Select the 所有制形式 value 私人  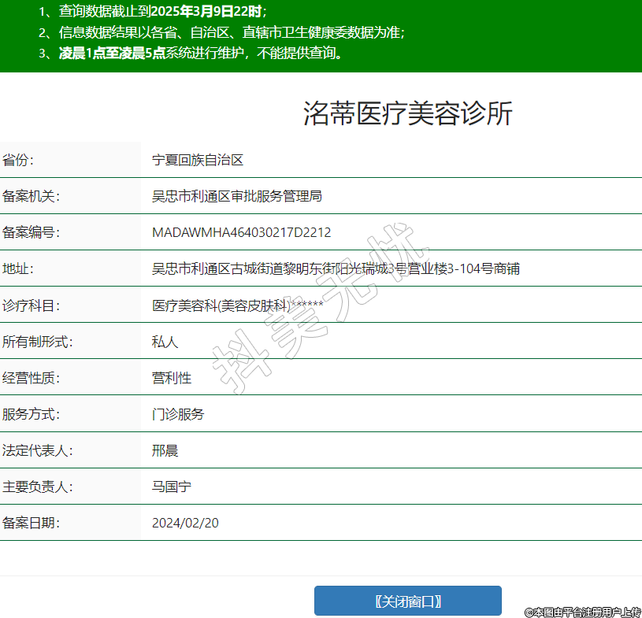click(165, 342)
